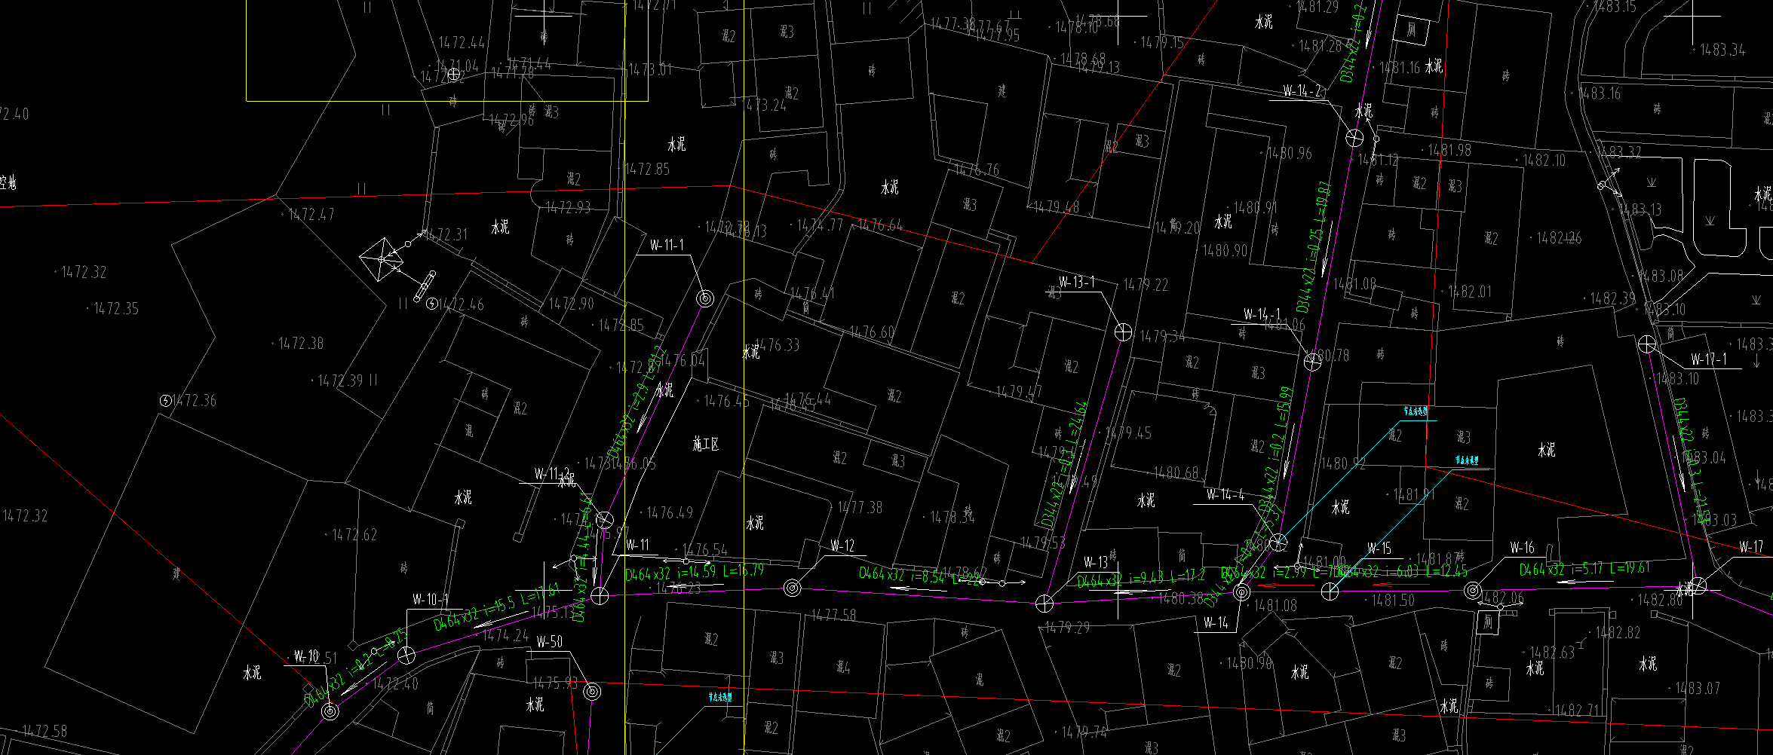This screenshot has height=755, width=1773.
Task: Click the W-14-1 manhole symbol
Action: click(1313, 362)
